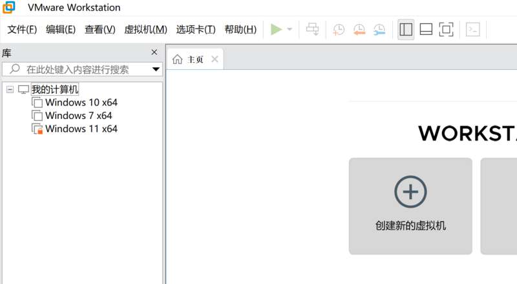Close the 库 library panel

(154, 52)
